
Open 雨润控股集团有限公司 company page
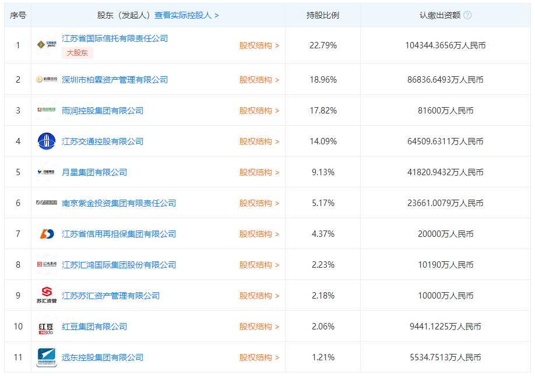coord(103,111)
